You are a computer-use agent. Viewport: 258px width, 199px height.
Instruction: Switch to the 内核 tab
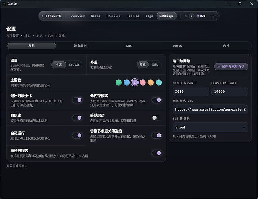[x=226, y=46]
